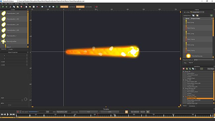The width and height of the screenshot is (215, 121).
Task: Click the new animation icon in Animations panel
Action: [190, 69]
